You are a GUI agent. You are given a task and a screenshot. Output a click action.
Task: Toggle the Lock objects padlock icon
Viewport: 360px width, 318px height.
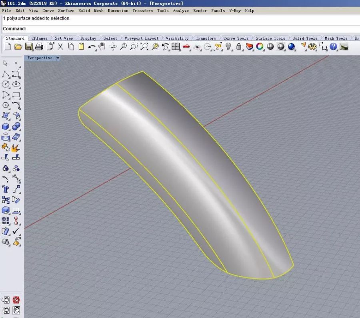pyautogui.click(x=239, y=47)
